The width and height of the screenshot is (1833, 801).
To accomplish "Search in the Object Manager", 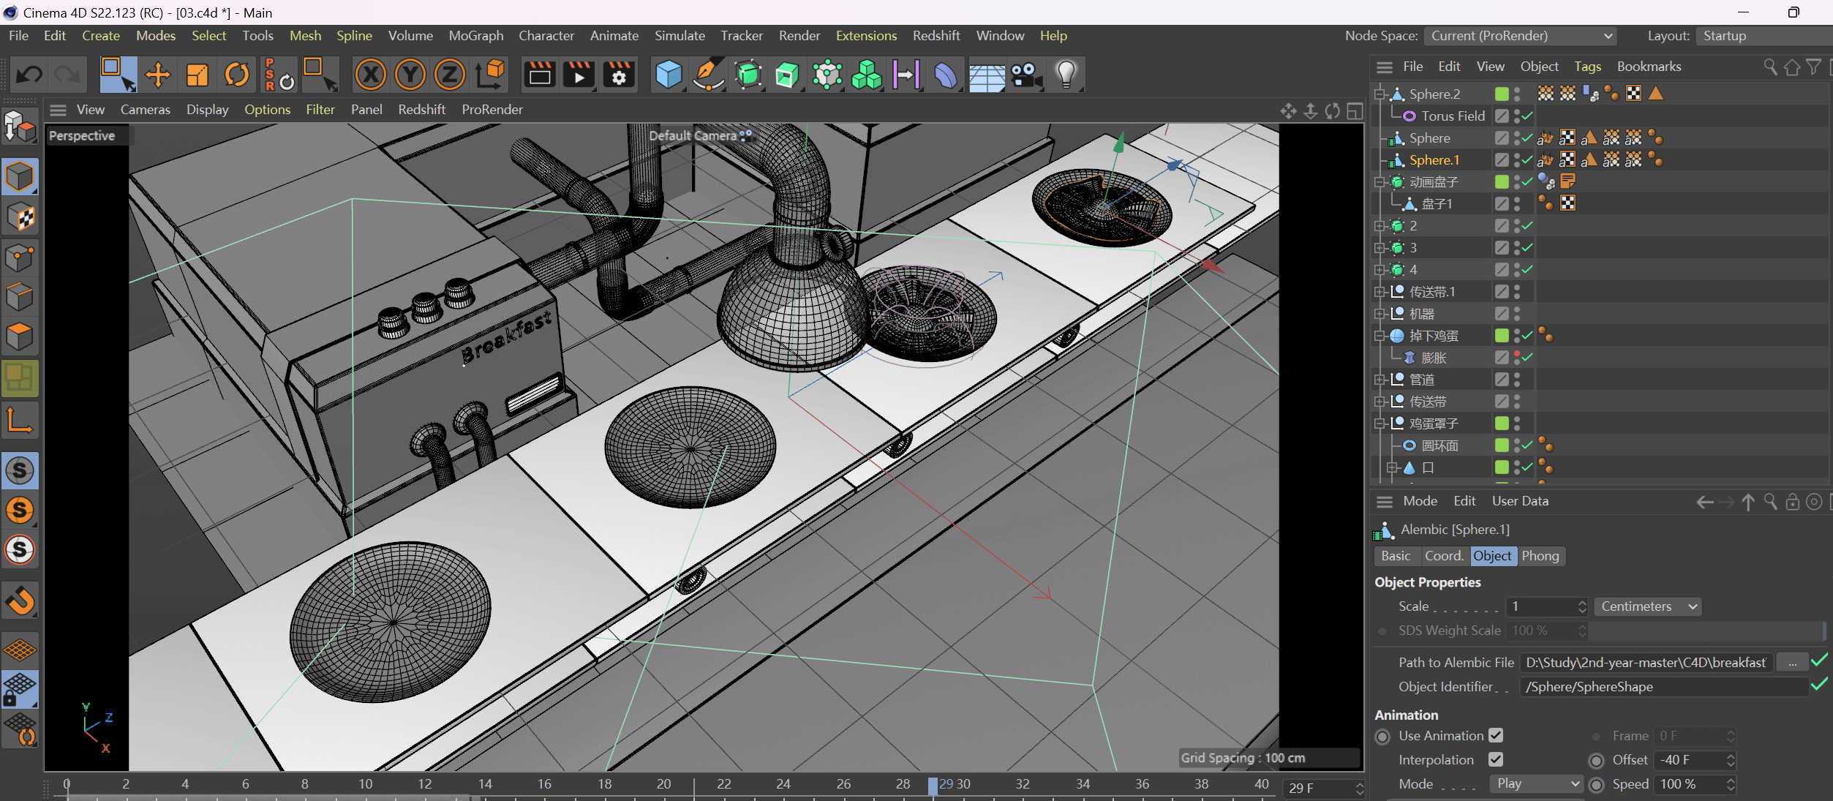I will click(x=1770, y=67).
